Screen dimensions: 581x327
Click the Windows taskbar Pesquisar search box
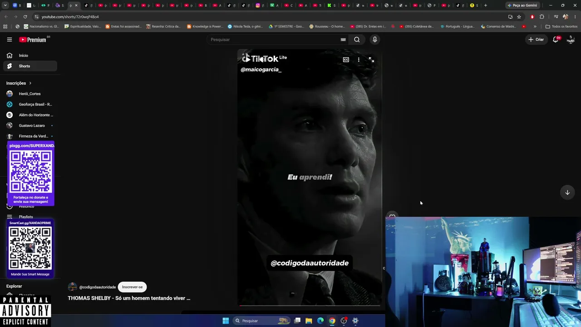coord(261,321)
